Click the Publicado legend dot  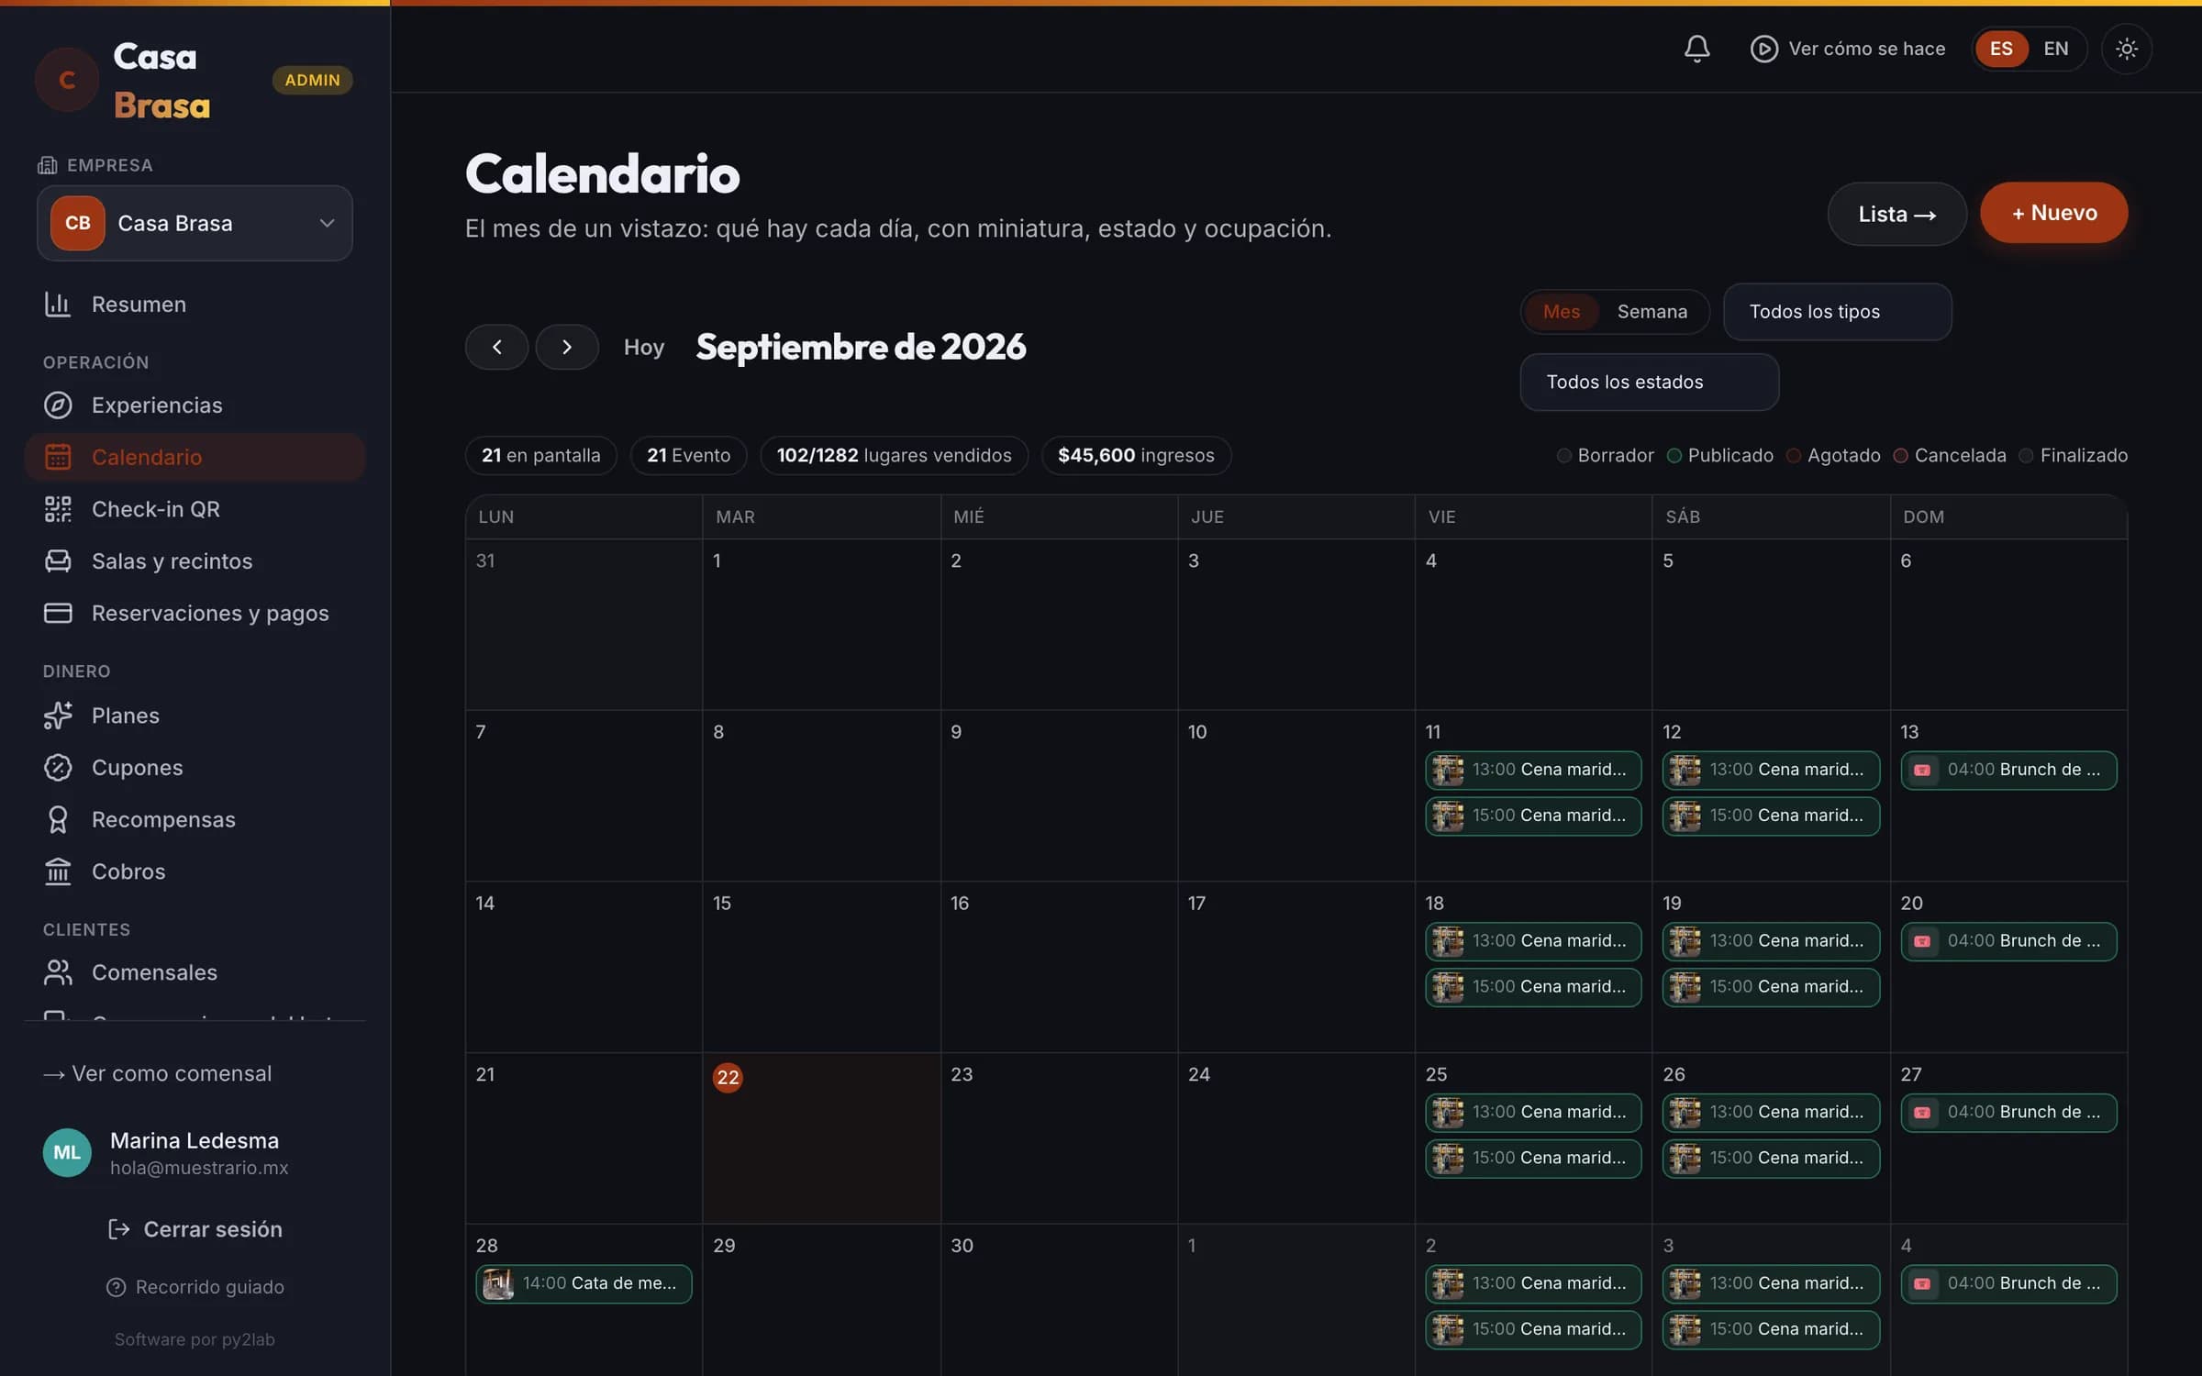coord(1674,456)
